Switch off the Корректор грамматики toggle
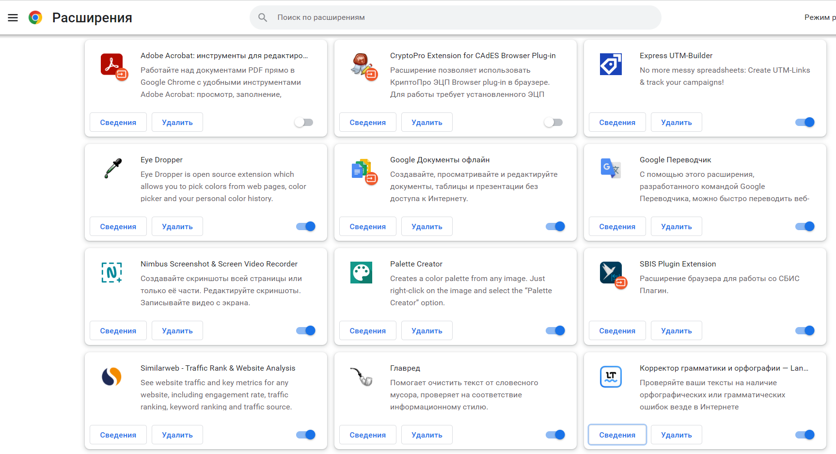Viewport: 836px width, 454px height. (805, 435)
